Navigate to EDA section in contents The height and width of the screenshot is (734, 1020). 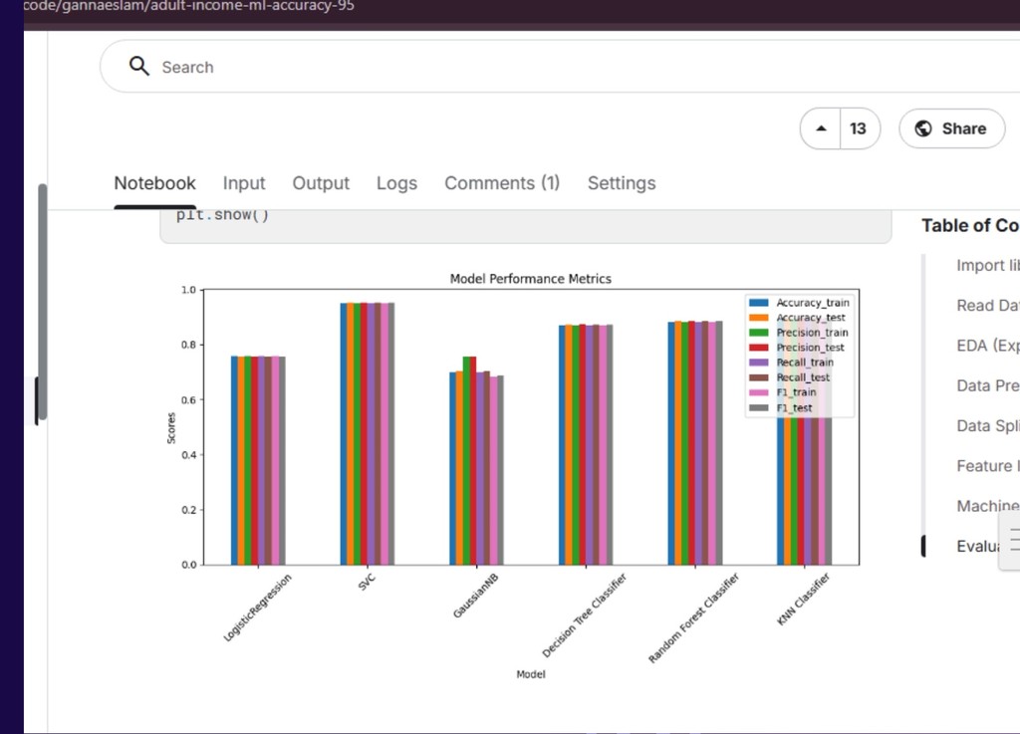coord(987,346)
